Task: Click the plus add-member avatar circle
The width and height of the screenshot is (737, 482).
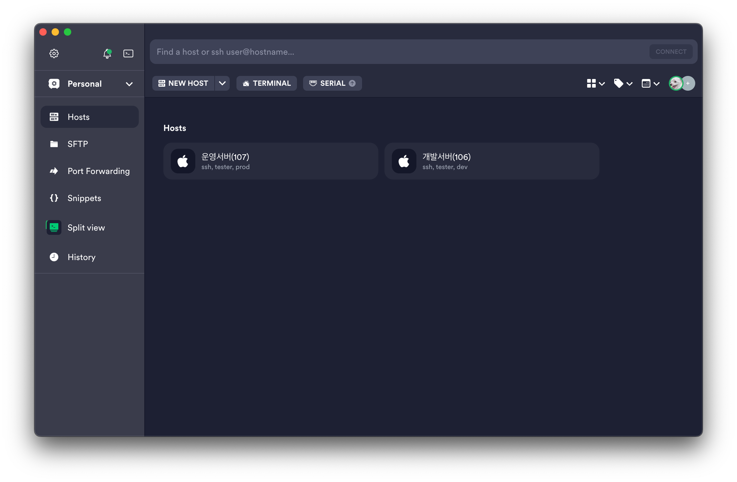Action: point(688,83)
